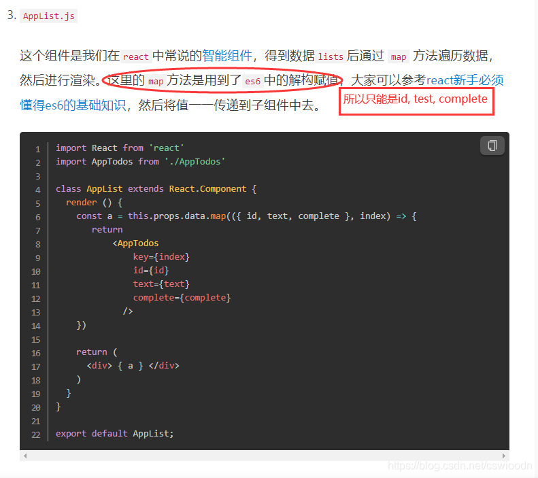
Task: Open the 懂得es6的基础知识 link text
Action: 73,105
